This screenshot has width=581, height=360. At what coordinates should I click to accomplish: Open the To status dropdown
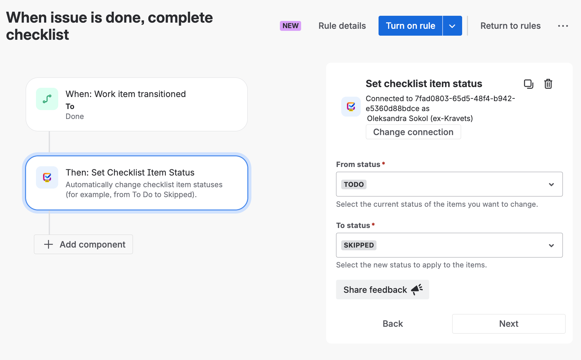click(449, 245)
